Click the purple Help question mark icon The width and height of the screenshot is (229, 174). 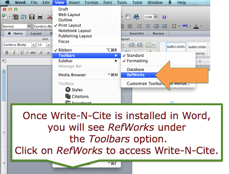tap(164, 17)
